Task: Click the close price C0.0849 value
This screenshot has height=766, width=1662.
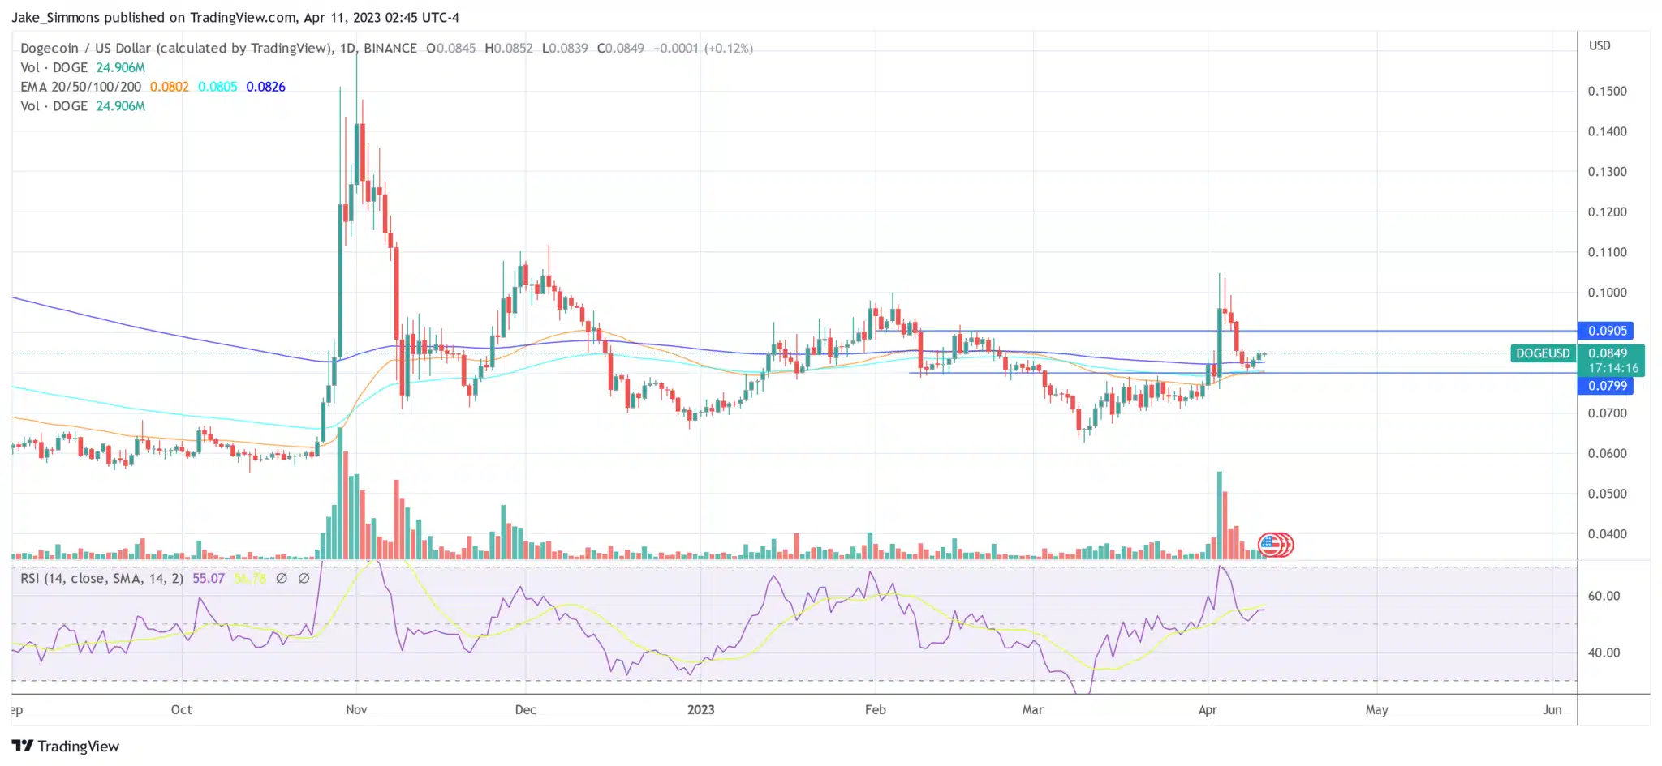Action: pyautogui.click(x=621, y=49)
